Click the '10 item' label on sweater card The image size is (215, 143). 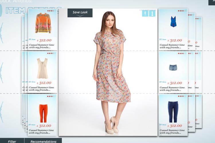[x=32, y=39]
